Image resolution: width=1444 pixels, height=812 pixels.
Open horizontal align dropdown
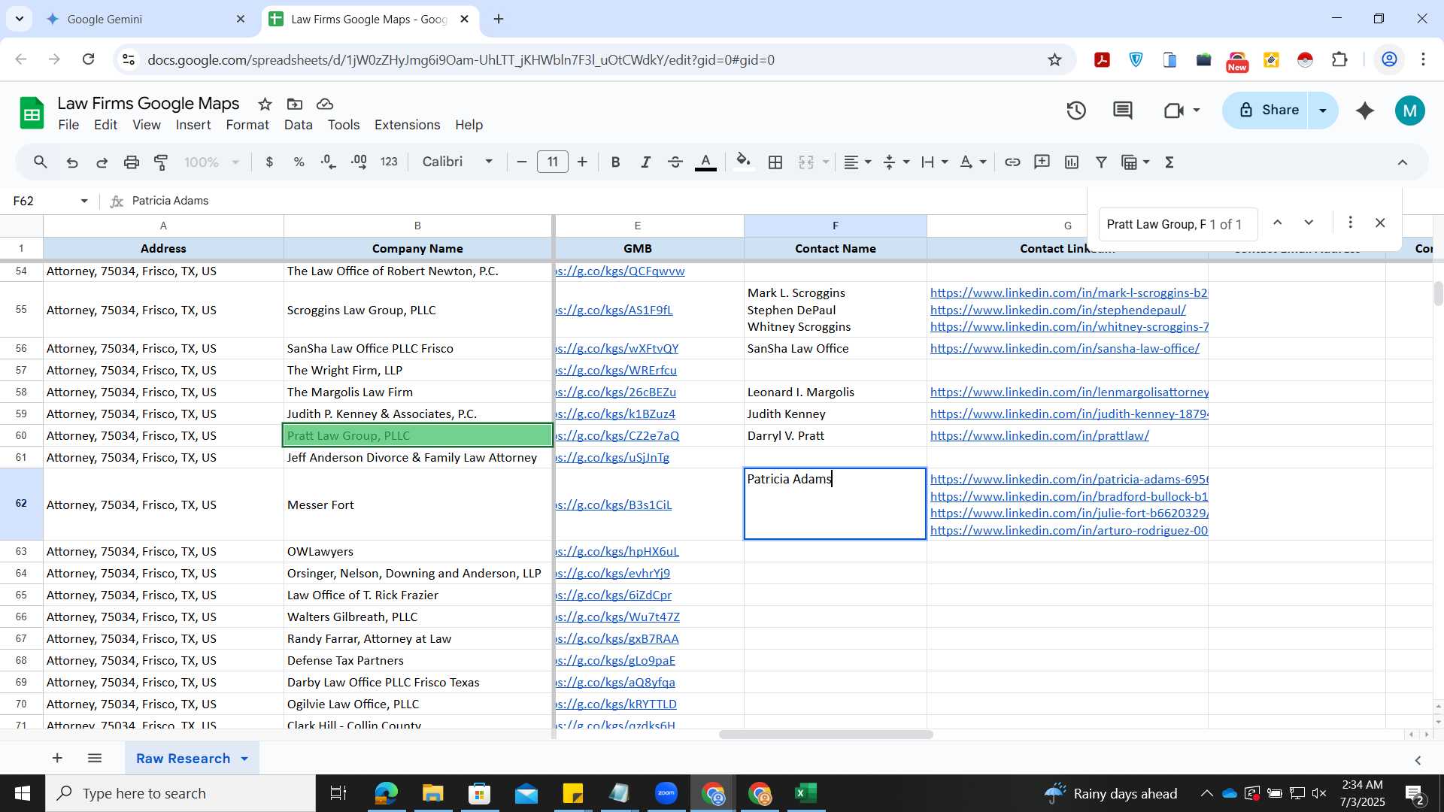click(x=857, y=162)
